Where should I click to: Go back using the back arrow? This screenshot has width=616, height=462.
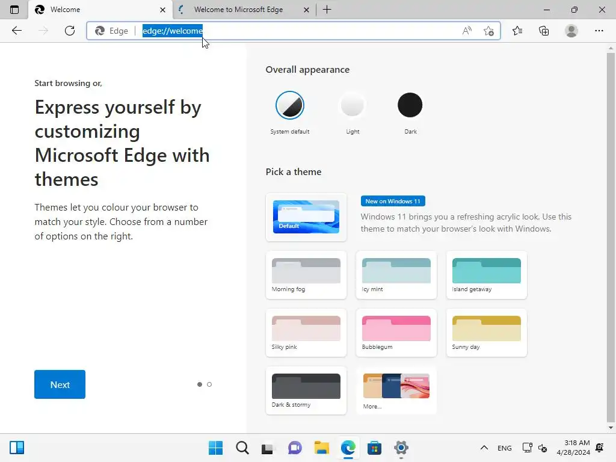coord(16,31)
